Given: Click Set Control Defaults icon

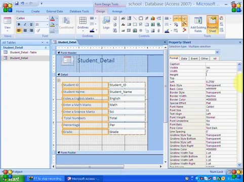Looking at the screenshot, I should coord(176,25).
